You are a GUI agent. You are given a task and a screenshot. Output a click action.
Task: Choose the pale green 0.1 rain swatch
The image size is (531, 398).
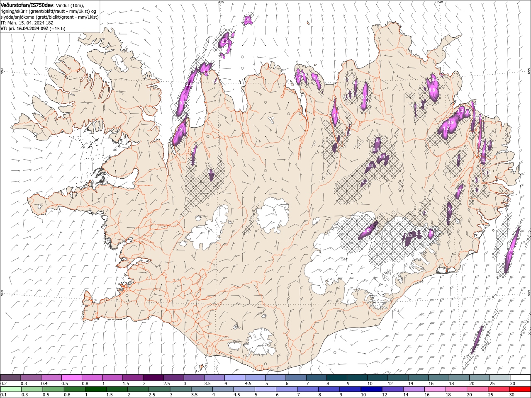click(x=10, y=389)
